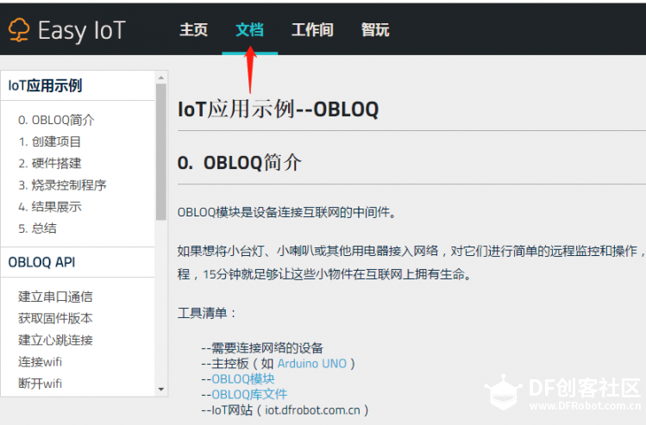Open sidebar item 5. 总结
The height and width of the screenshot is (425, 646).
point(37,228)
